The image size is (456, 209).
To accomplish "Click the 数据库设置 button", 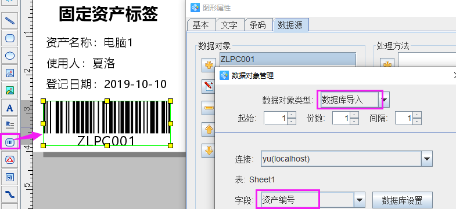I will pos(402,200).
